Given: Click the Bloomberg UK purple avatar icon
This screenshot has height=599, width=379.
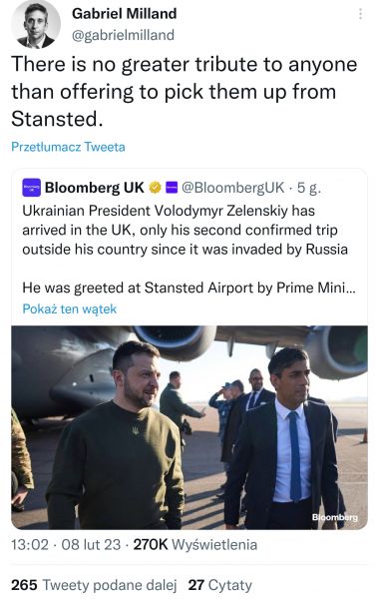Looking at the screenshot, I should [x=31, y=188].
